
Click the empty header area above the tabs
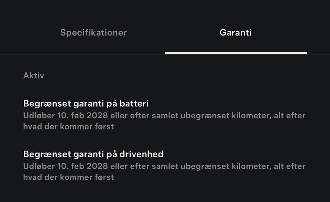165,10
